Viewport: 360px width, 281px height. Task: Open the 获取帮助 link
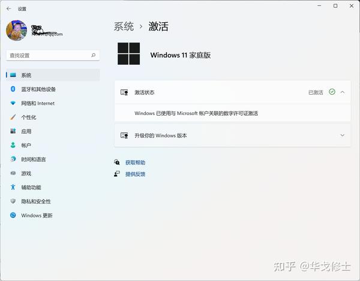(x=135, y=162)
